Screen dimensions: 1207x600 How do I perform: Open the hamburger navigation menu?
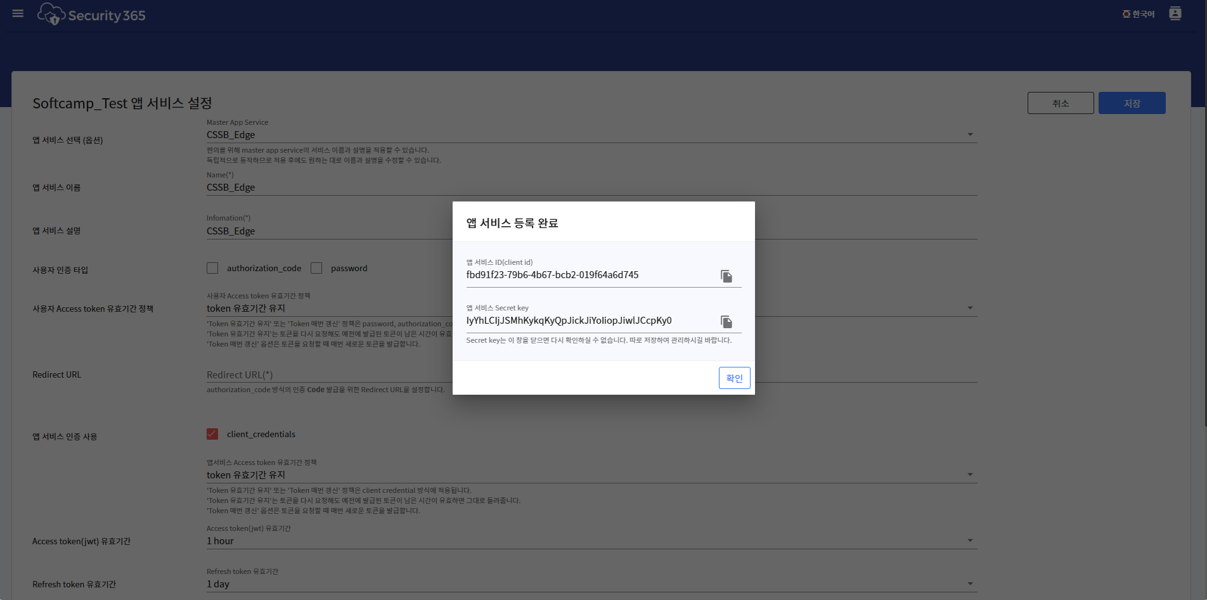[x=18, y=13]
